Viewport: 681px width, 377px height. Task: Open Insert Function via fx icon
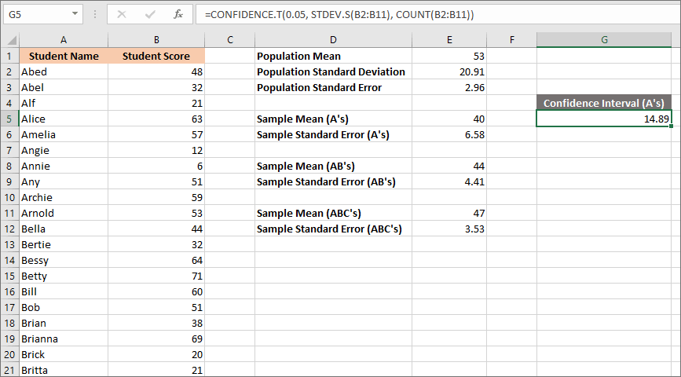[178, 15]
